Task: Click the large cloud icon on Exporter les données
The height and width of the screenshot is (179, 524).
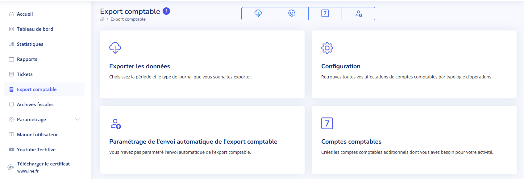Action: [115, 48]
